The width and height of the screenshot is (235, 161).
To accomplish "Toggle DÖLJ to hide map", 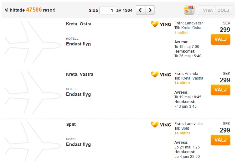I will pos(224,10).
